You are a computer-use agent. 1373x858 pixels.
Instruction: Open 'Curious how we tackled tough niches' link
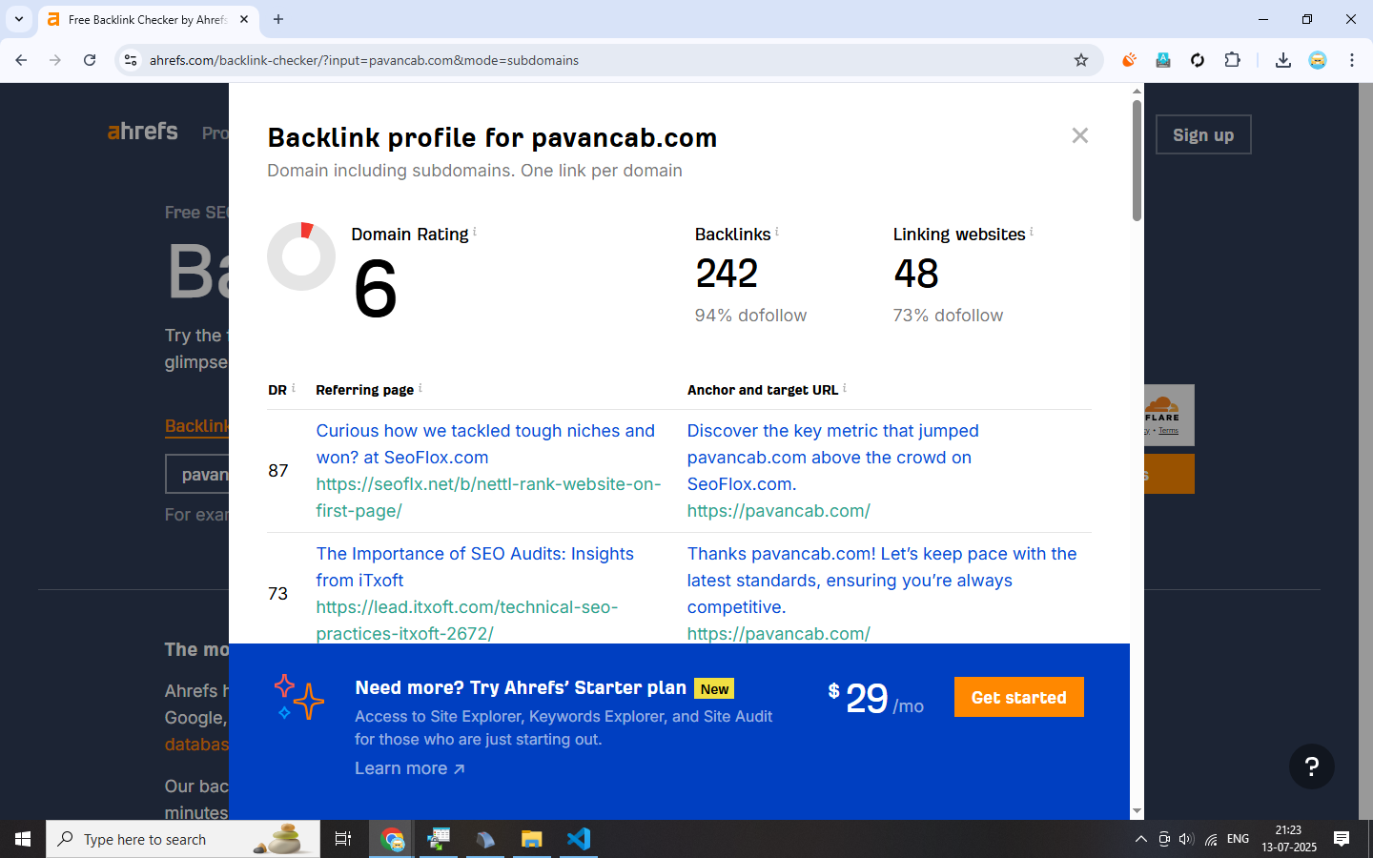point(485,444)
